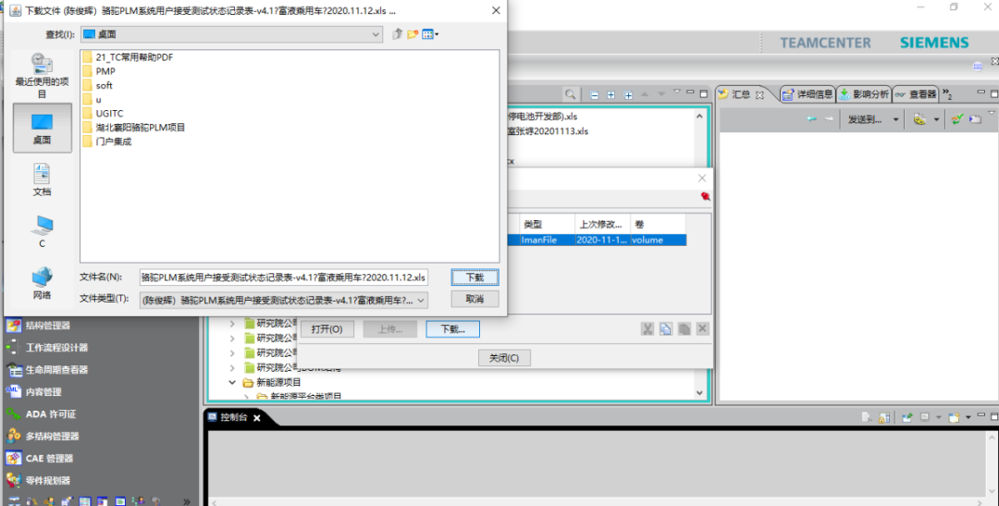Launch CAE 管理器 application
The width and height of the screenshot is (999, 506).
tap(40, 458)
